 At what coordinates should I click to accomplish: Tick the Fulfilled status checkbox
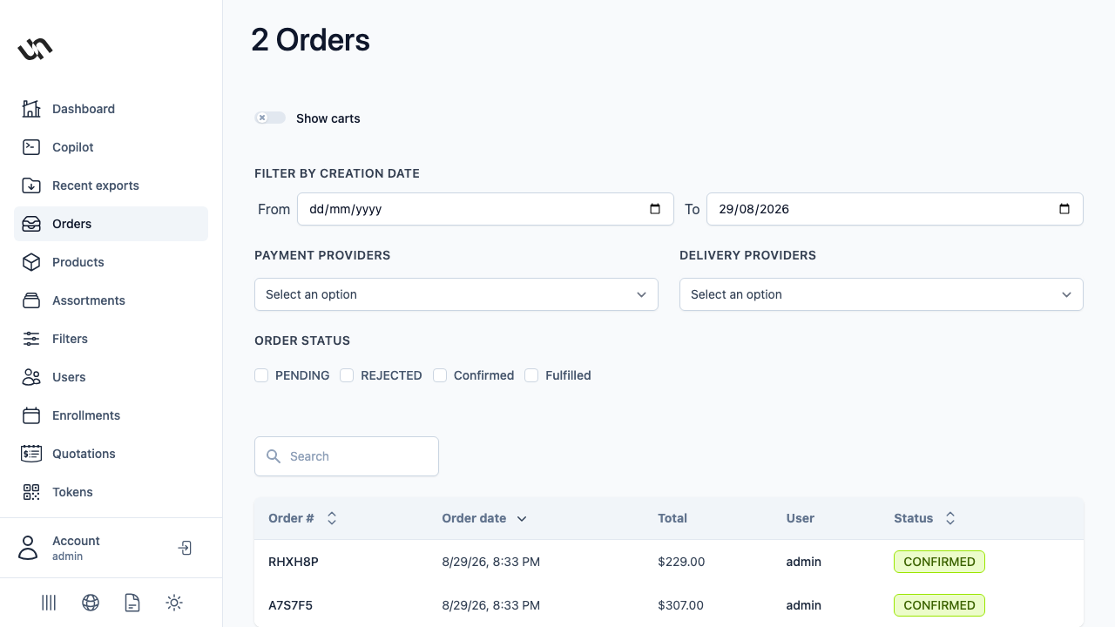[x=531, y=375]
